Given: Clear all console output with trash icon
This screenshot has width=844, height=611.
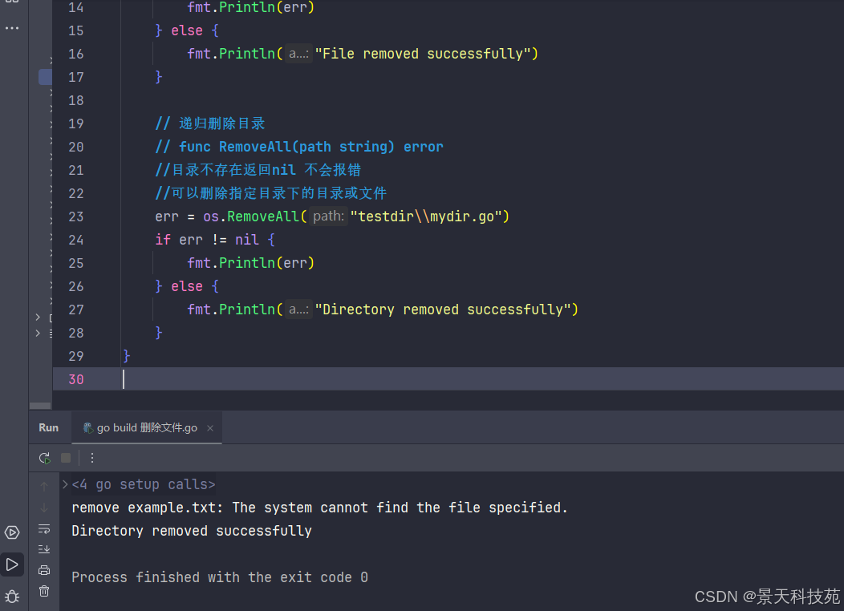Looking at the screenshot, I should click(44, 591).
